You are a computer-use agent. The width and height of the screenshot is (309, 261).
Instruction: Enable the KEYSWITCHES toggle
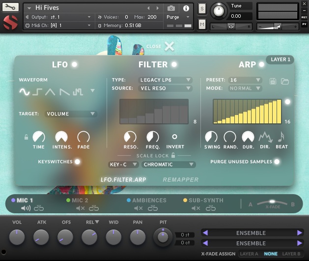click(78, 162)
